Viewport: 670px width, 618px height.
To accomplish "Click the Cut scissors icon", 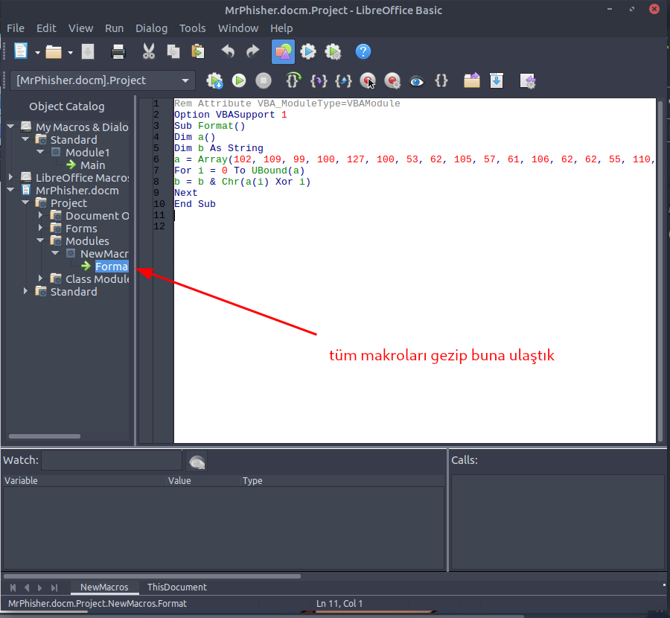I will pos(148,51).
